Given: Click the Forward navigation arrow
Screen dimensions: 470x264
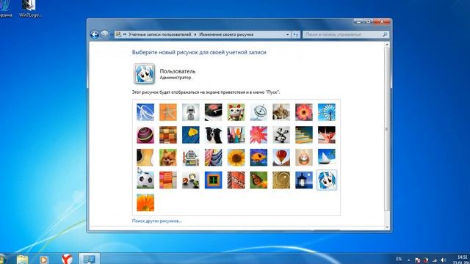Looking at the screenshot, I should [x=104, y=34].
